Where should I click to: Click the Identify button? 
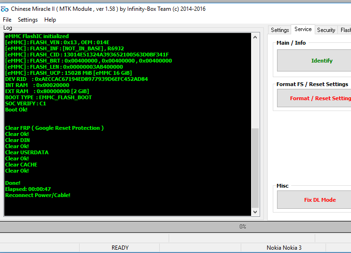314,61
